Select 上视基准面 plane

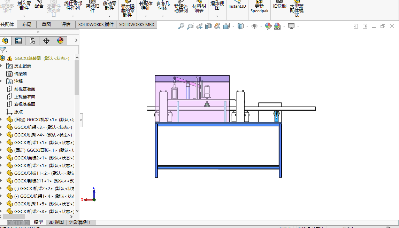coord(25,96)
